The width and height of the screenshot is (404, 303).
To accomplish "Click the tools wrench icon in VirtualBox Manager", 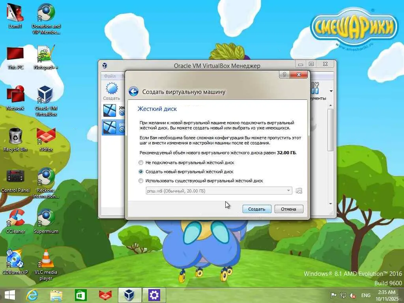I will pyautogui.click(x=315, y=88).
